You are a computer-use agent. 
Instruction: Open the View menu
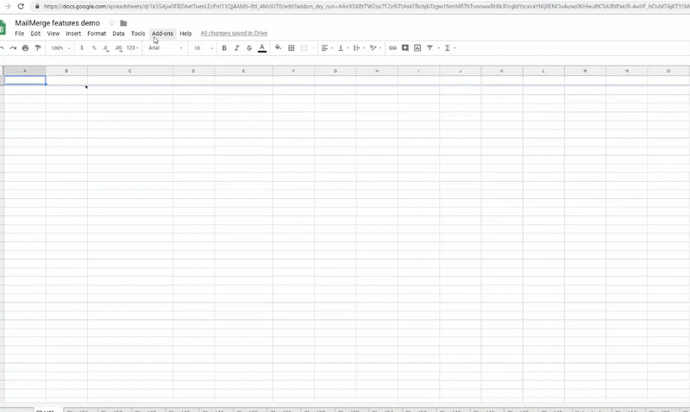point(53,34)
